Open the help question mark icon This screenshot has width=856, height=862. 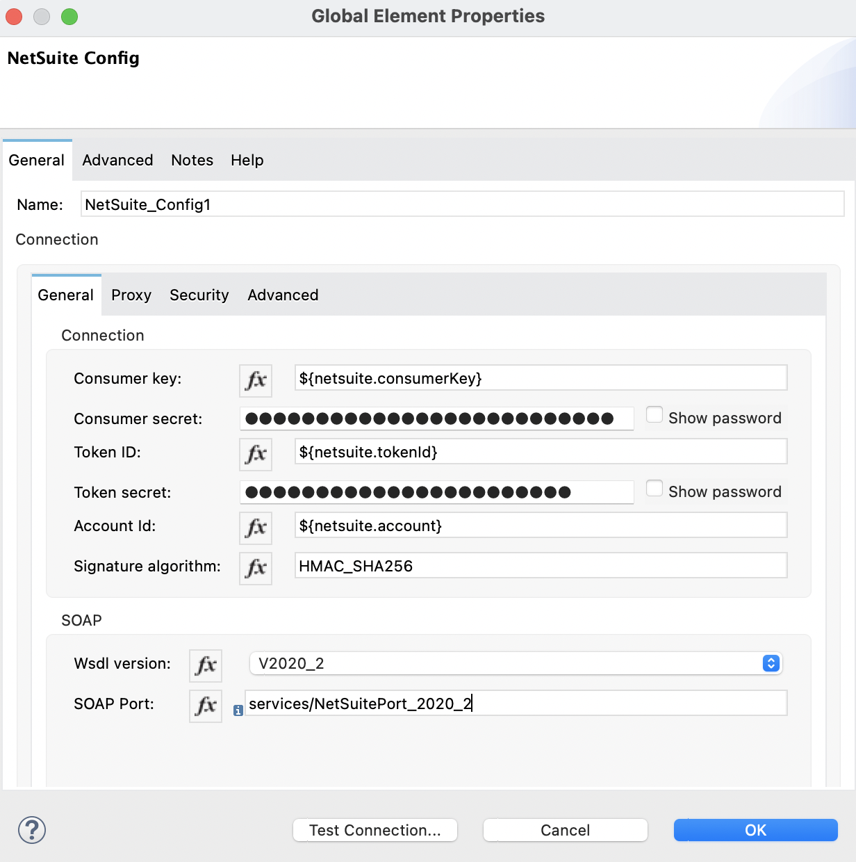point(31,829)
